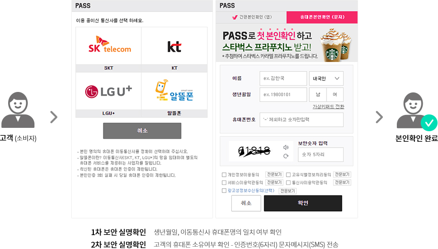
Task: View full text for 서비스이용약관동의
Action: pos(274,182)
